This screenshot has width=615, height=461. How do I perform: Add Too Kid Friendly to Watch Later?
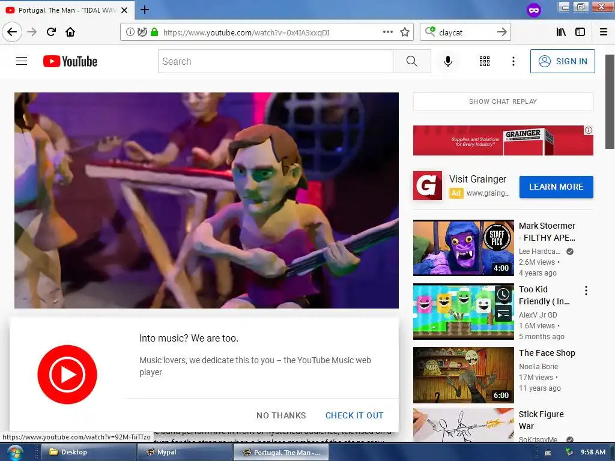503,294
